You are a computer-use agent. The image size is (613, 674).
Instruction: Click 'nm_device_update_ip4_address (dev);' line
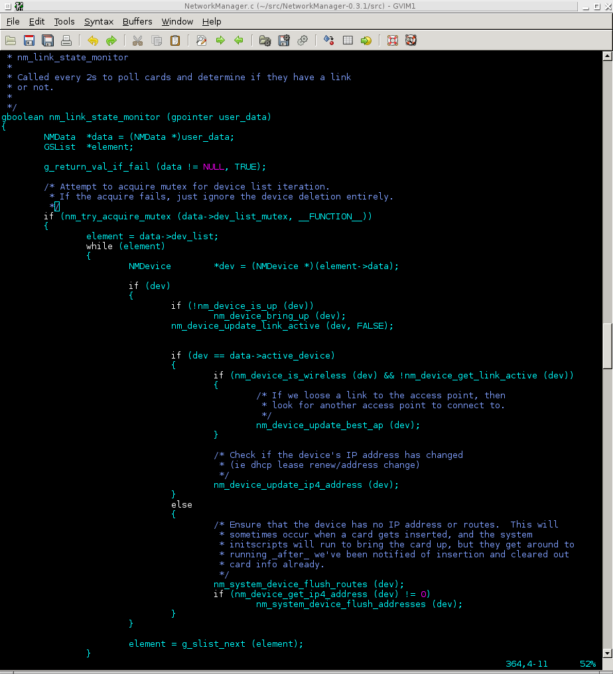click(306, 485)
